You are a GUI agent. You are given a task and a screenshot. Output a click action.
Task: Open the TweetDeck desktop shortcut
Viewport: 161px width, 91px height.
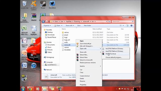coord(52,5)
